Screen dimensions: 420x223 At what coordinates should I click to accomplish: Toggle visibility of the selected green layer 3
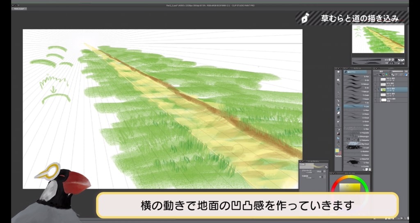point(376,89)
